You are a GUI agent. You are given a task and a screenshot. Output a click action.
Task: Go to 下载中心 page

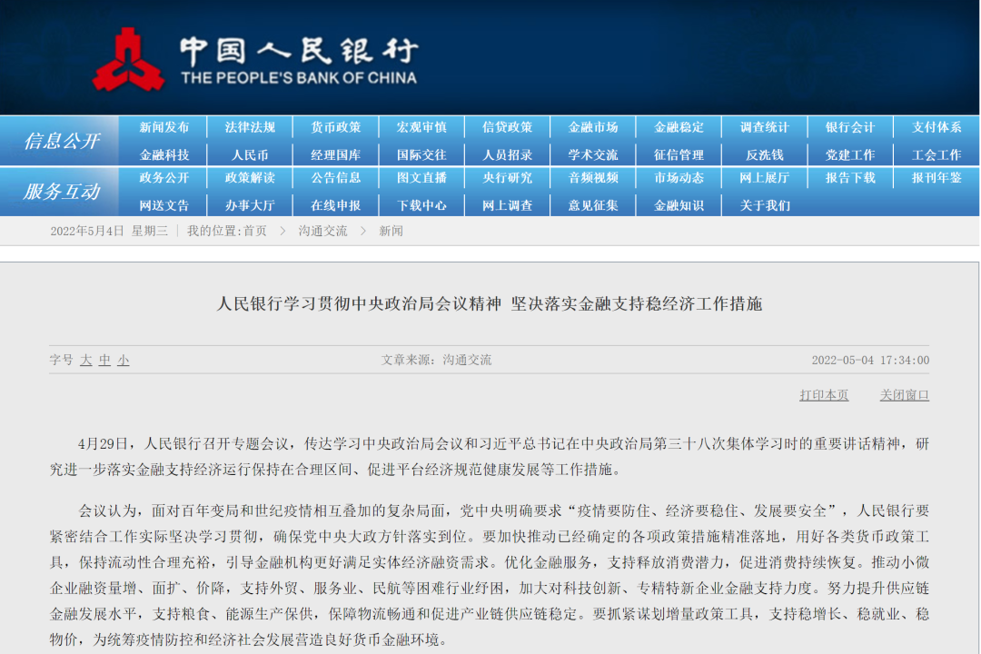(421, 205)
